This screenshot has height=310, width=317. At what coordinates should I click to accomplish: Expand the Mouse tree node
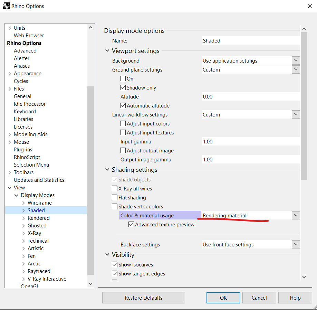10,142
